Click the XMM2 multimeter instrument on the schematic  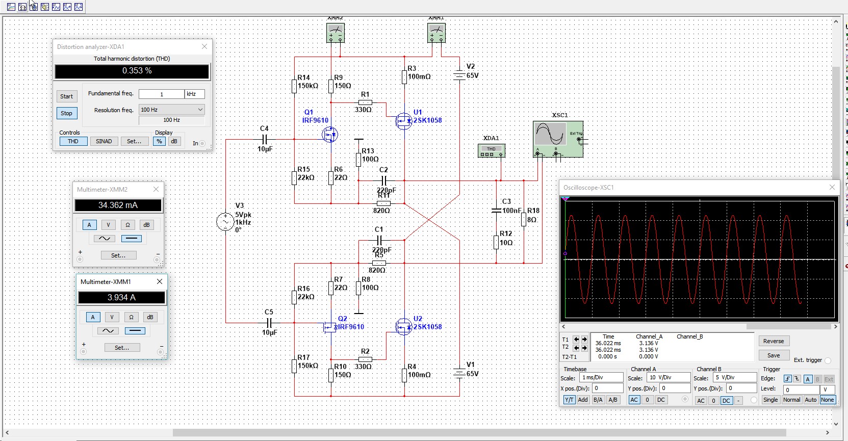coord(336,33)
